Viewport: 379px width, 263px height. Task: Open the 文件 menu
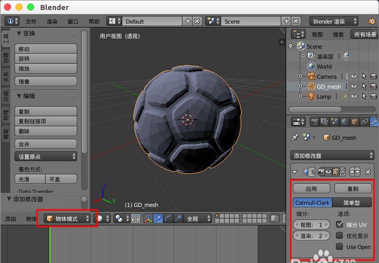point(31,22)
